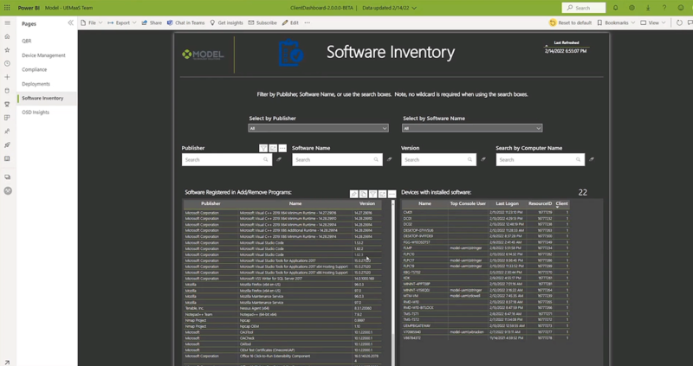Open focus mode on Software Registered table
Image resolution: width=693 pixels, height=366 pixels.
(x=382, y=194)
